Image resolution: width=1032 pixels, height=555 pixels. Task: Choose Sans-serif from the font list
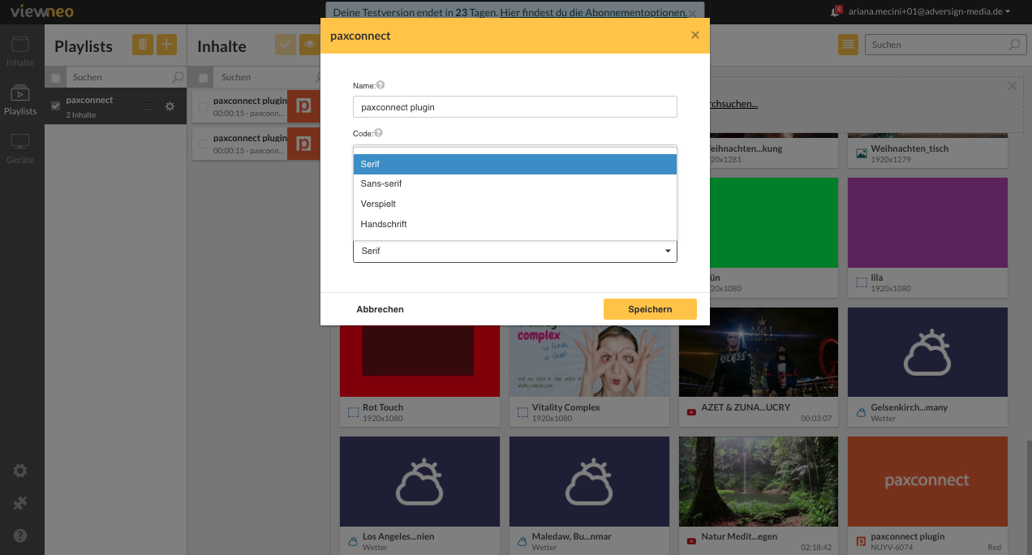click(514, 184)
